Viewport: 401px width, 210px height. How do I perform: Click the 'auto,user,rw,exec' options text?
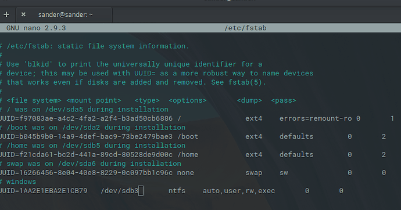point(239,191)
